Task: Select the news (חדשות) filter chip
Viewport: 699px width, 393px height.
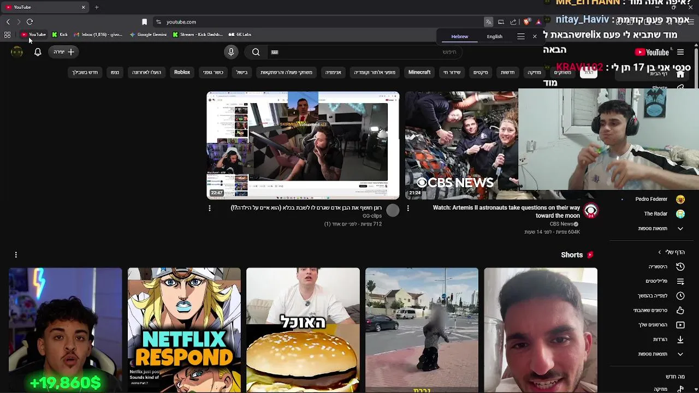Action: pyautogui.click(x=508, y=72)
